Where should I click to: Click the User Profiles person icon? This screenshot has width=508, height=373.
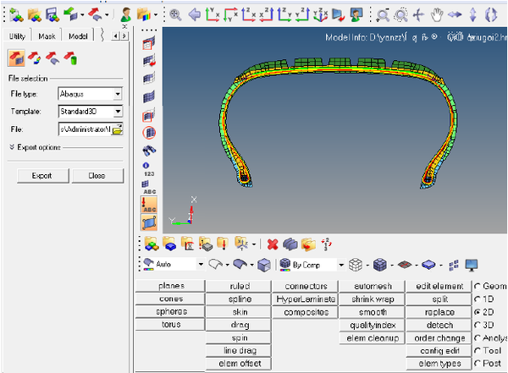125,15
